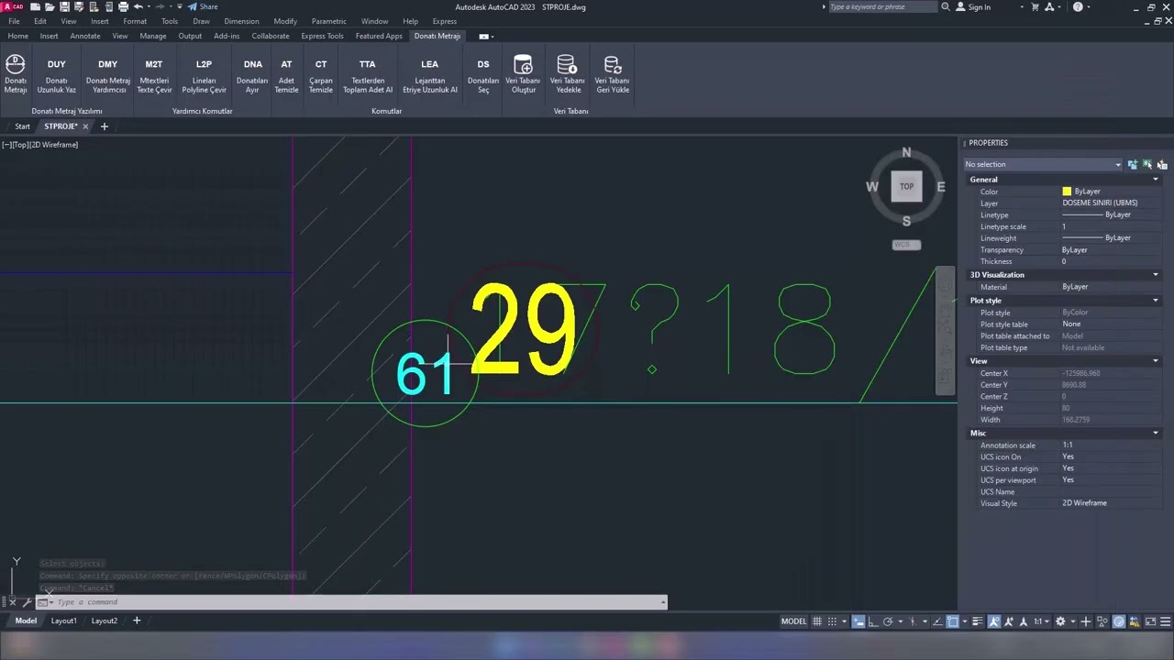Screen dimensions: 1174x660
Task: Click the Plot printer icon in quick access toolbar
Action: pos(123,6)
